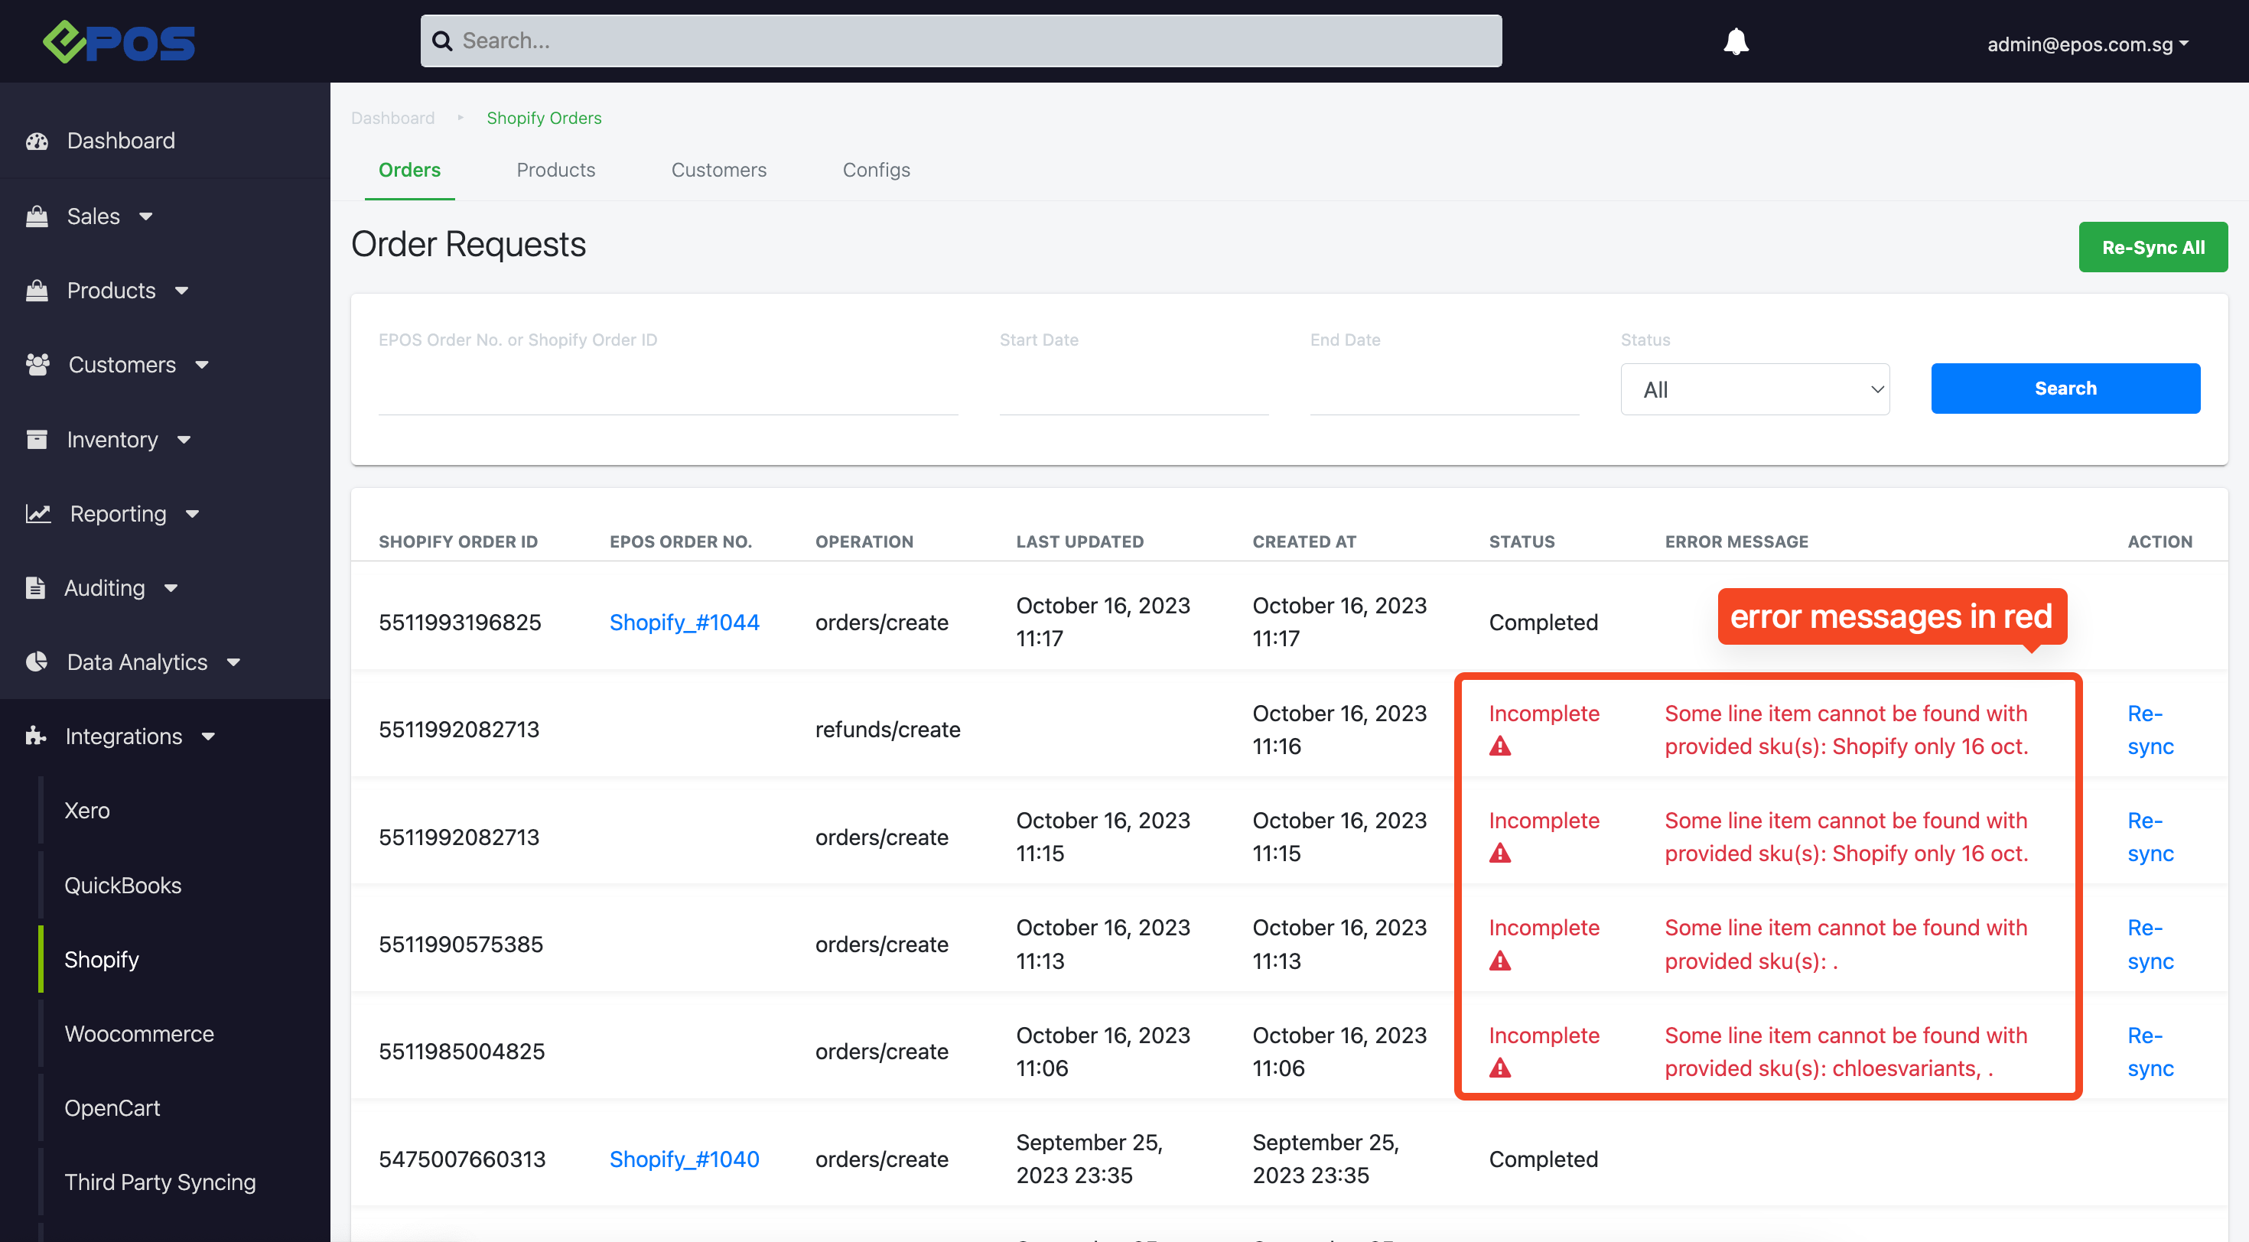Image resolution: width=2249 pixels, height=1242 pixels.
Task: Expand the Auditing menu arrow
Action: click(171, 588)
